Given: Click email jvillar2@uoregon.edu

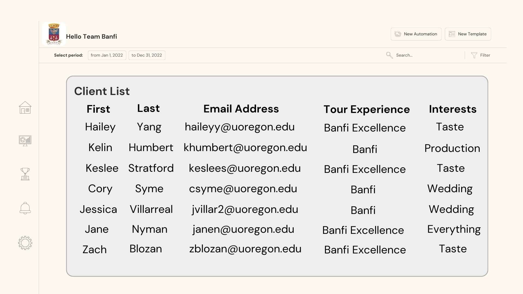Looking at the screenshot, I should coord(245,209).
